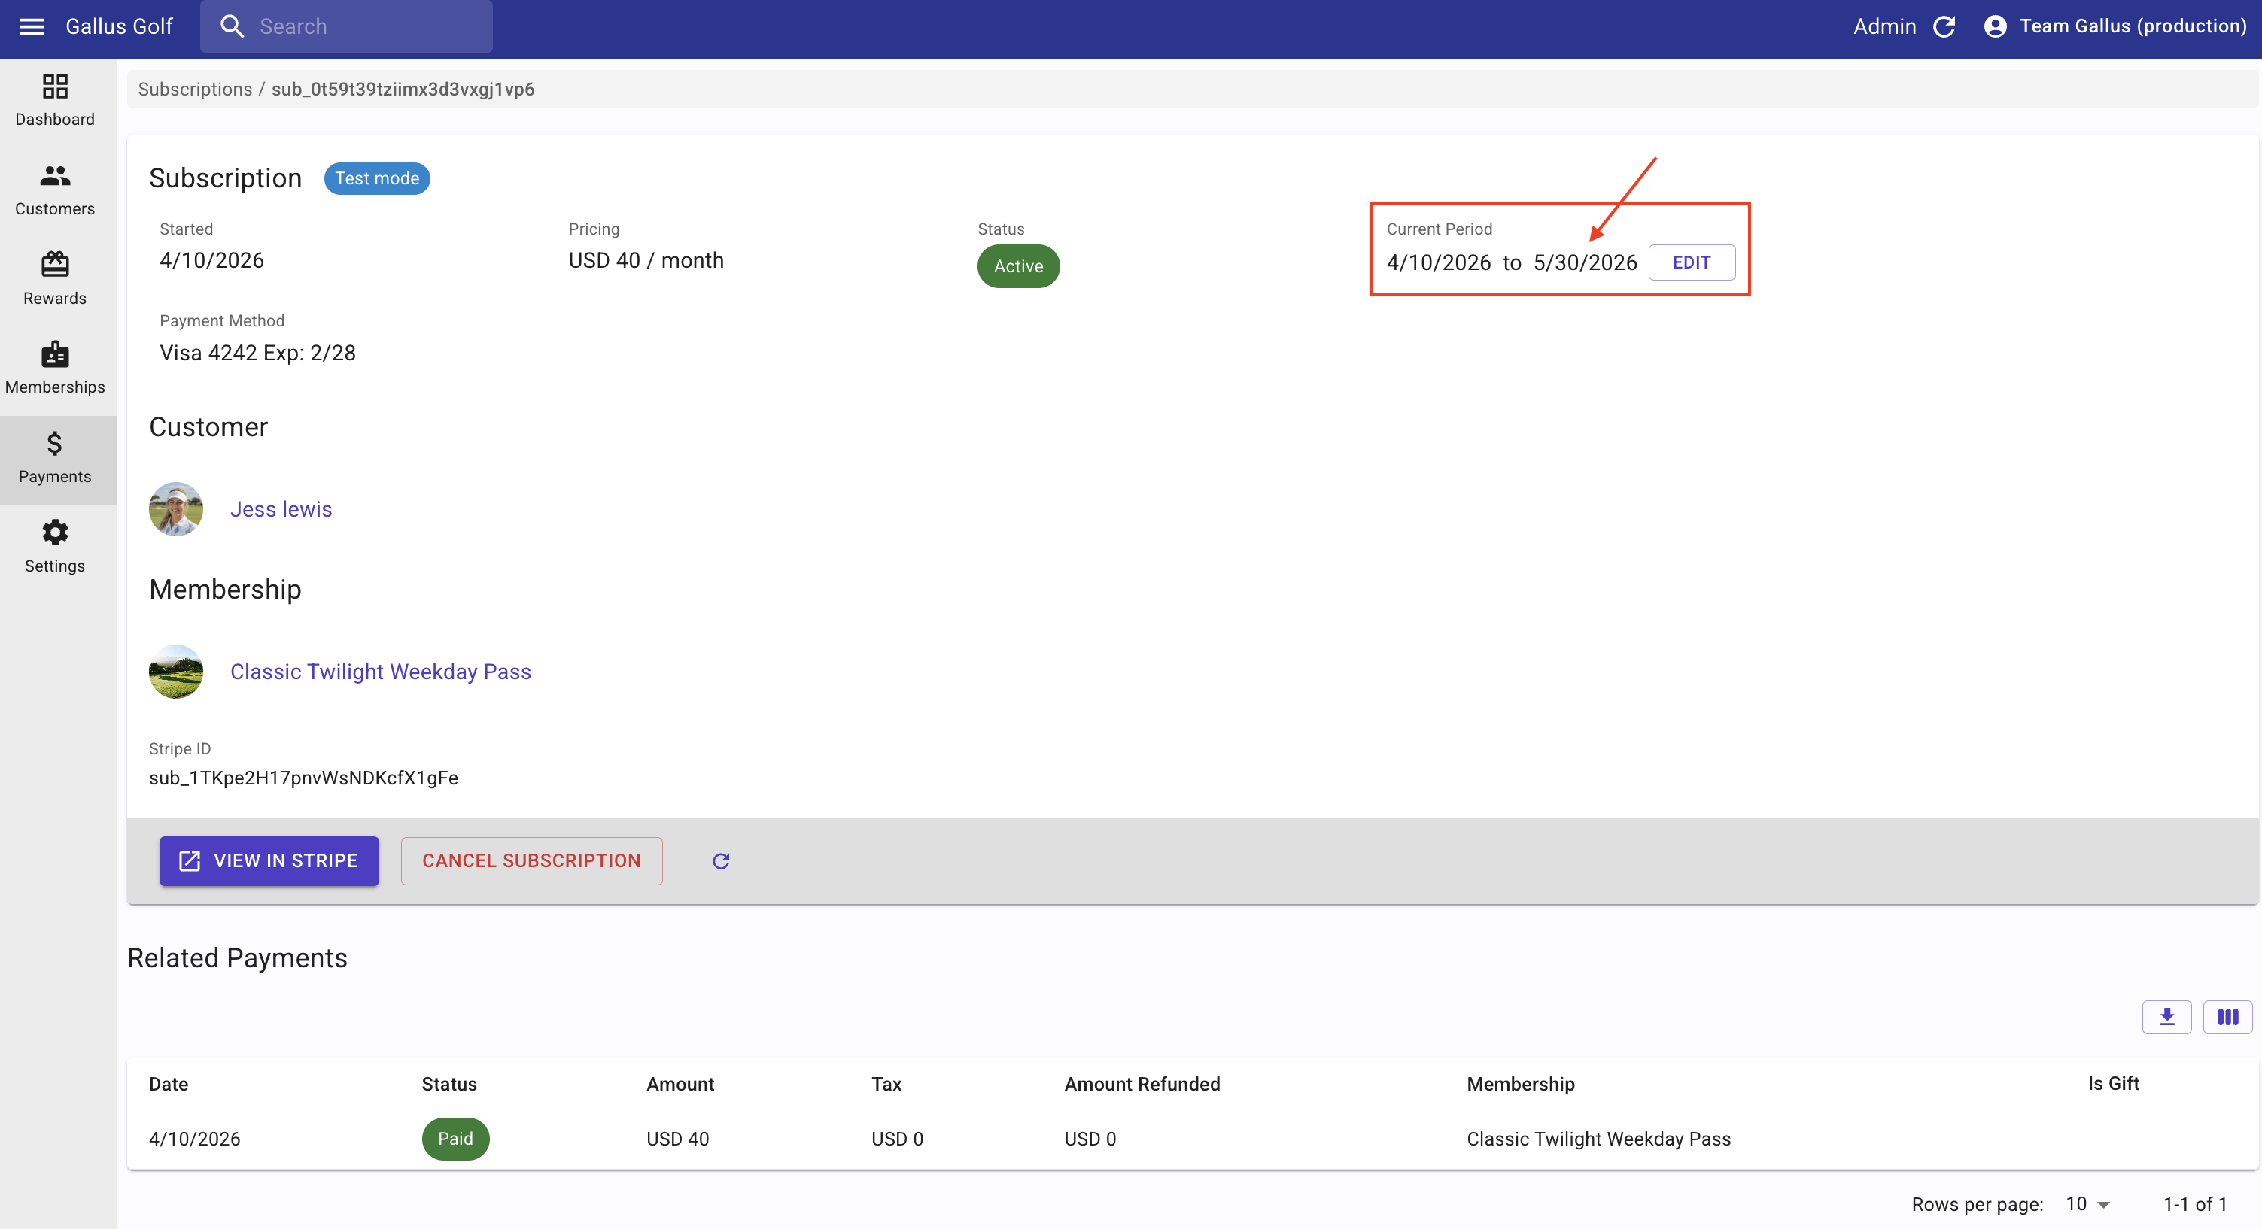Navigate to Subscriptions breadcrumb
This screenshot has height=1229, width=2262.
(195, 89)
